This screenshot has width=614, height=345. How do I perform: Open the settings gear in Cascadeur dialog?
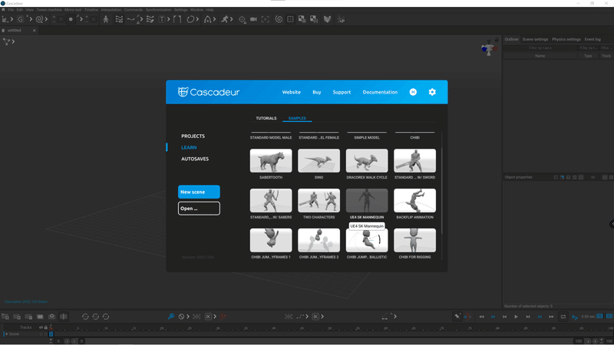(x=432, y=92)
